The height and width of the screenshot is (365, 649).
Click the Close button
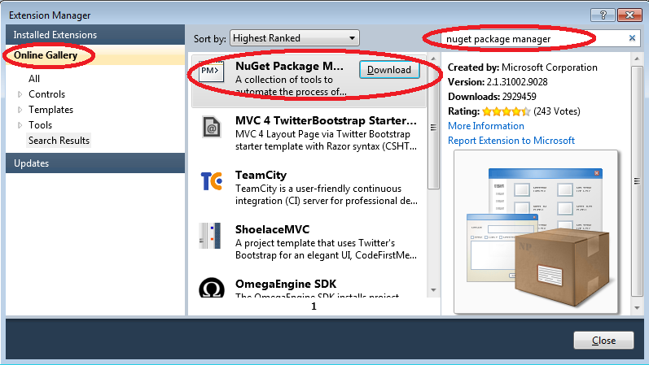pos(603,340)
